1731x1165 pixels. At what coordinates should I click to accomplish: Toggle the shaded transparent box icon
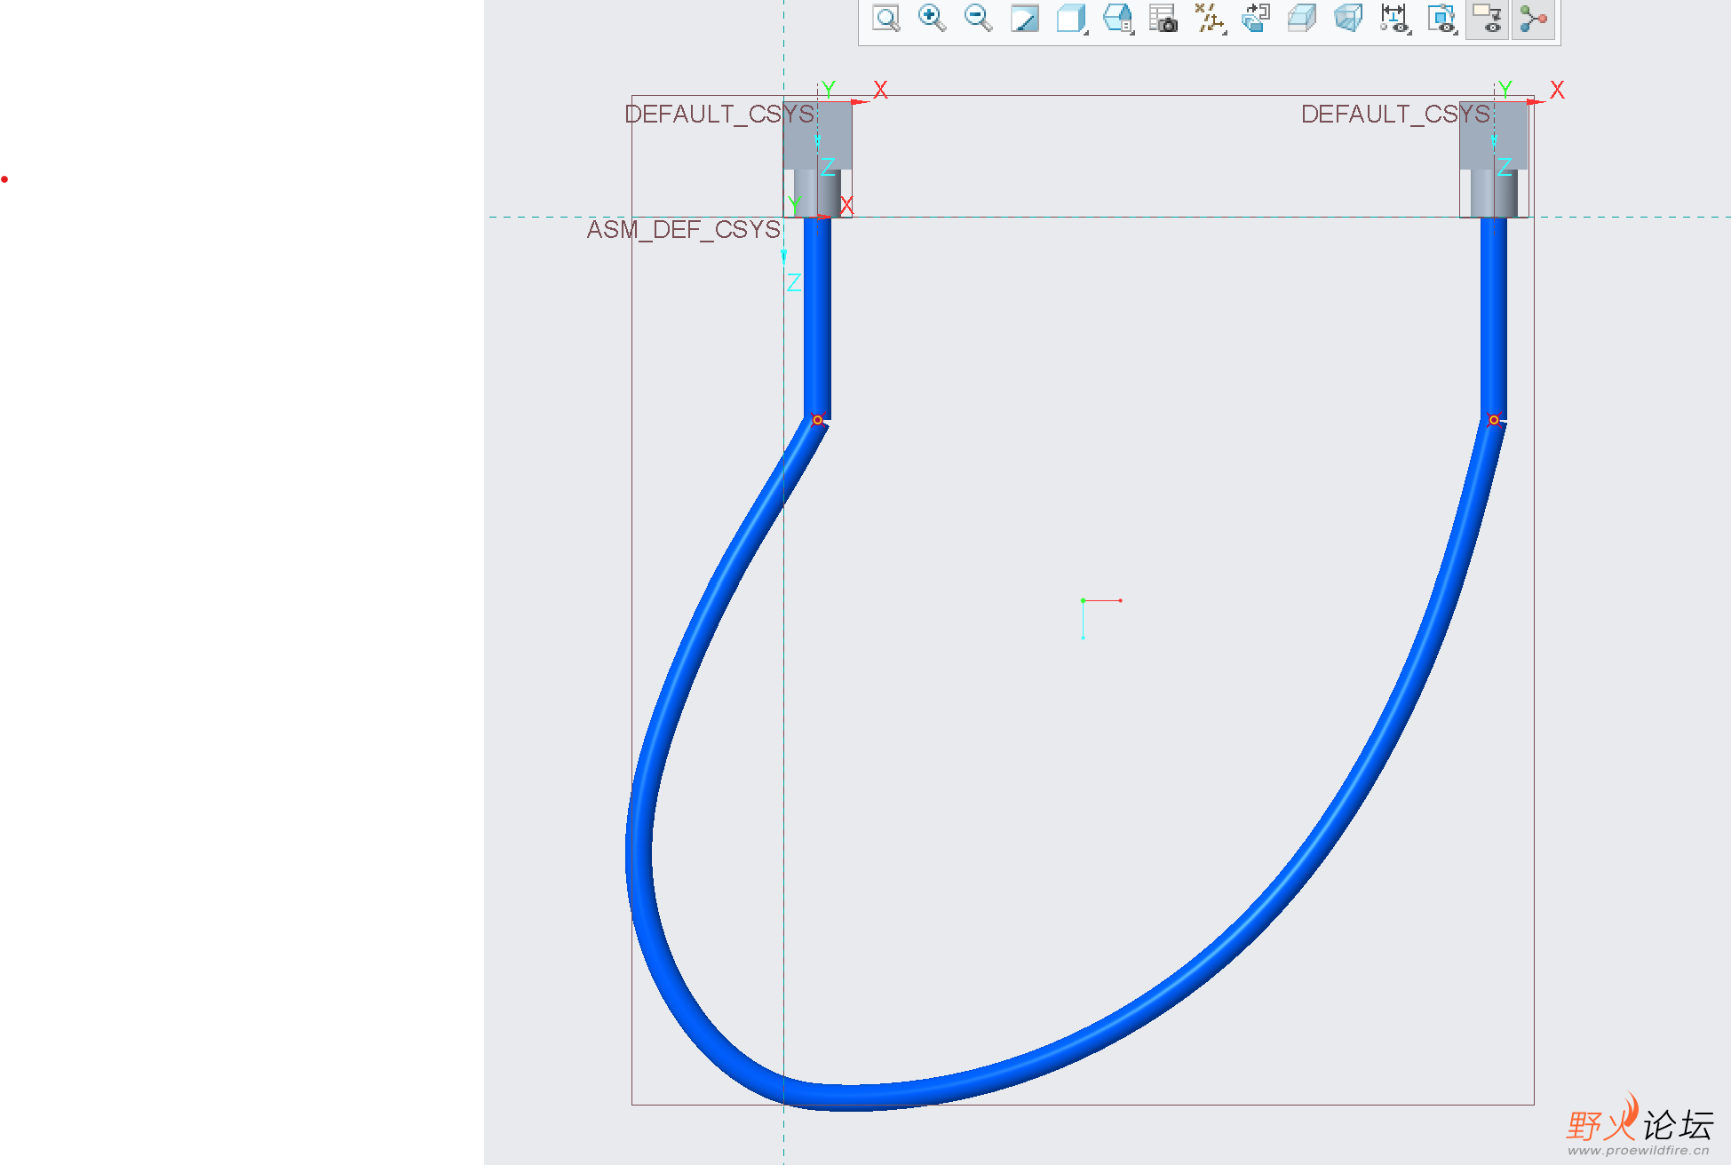point(1302,19)
